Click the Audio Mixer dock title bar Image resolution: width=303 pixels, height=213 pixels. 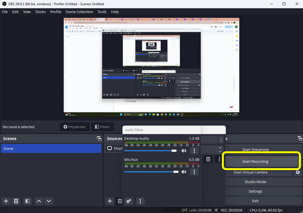[x=162, y=130]
